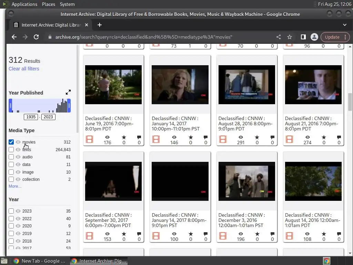Viewport: 353px width, 265px height.
Task: Check the 2022 year filter
Action: click(11, 218)
